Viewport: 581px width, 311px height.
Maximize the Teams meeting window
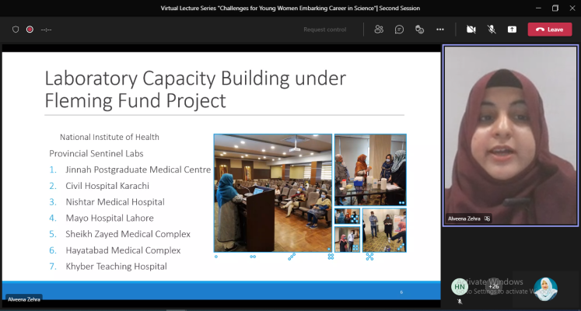point(555,8)
